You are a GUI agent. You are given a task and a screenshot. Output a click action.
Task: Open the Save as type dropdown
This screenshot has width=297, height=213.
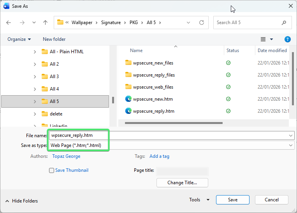click(x=291, y=145)
